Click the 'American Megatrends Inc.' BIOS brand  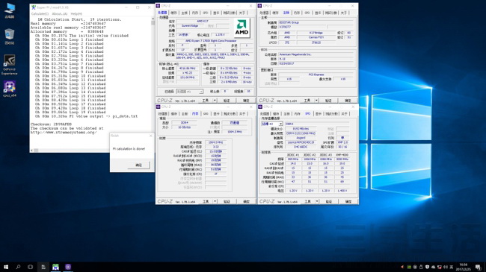point(316,54)
